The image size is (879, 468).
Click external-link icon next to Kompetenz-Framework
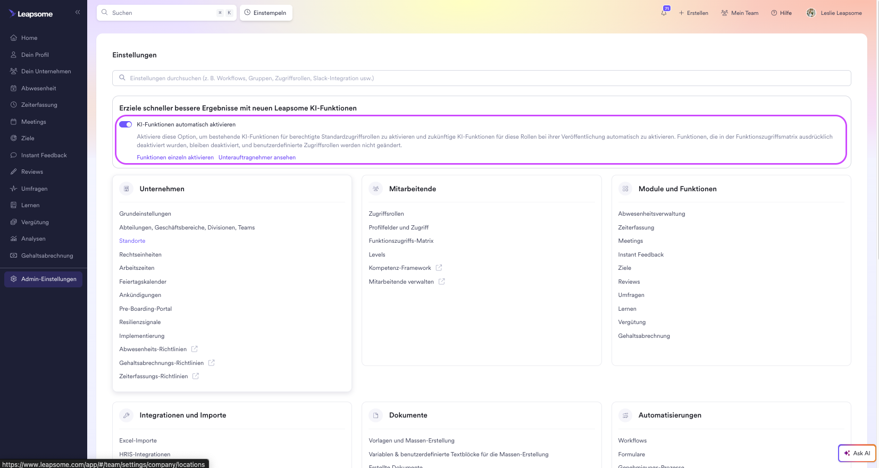439,268
